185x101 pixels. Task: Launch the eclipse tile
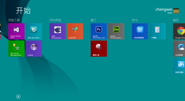tap(34, 49)
